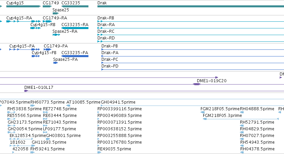The image size is (284, 154).
Task: Select the RH52791.5prime EST label
Action: click(257, 123)
